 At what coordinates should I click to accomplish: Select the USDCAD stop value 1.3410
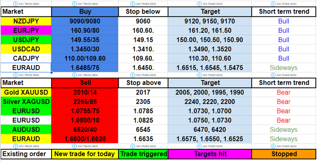point(143,49)
